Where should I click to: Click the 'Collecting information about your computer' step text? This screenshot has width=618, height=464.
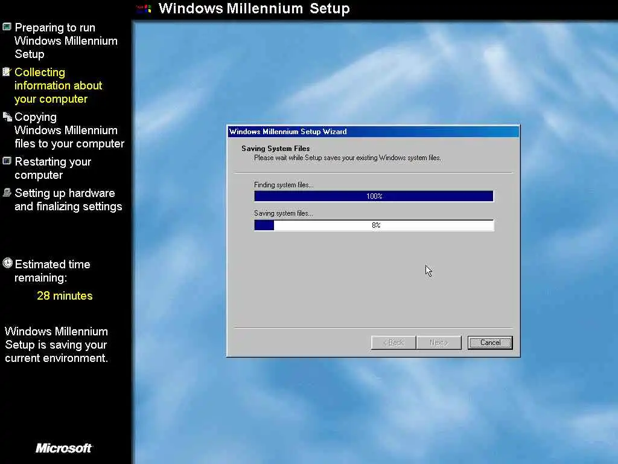[x=59, y=85]
